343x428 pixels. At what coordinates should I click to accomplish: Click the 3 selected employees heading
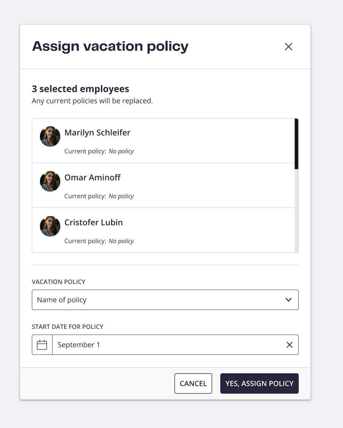(80, 89)
